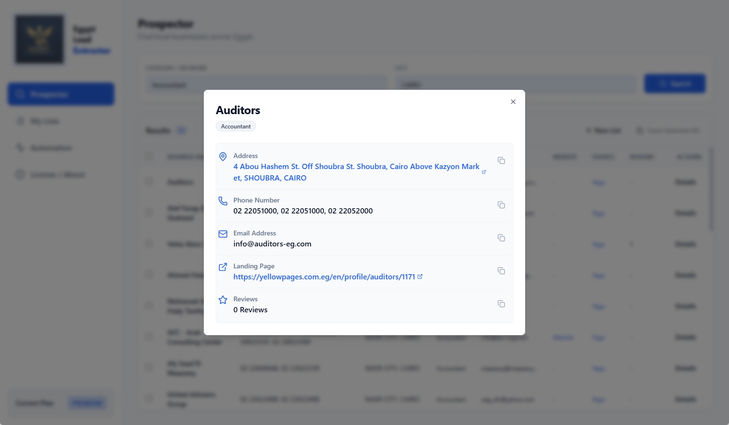Image resolution: width=729 pixels, height=425 pixels.
Task: Click the external-link icon after the yellowpages URL
Action: click(x=420, y=276)
